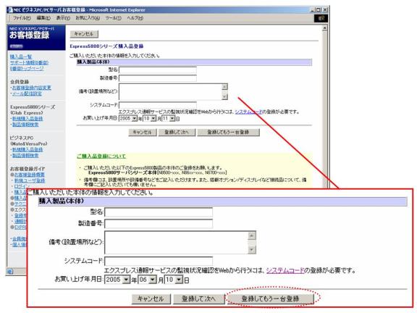
Task: Click the 備考 textarea down arrow in the browser page
Action: 224,96
